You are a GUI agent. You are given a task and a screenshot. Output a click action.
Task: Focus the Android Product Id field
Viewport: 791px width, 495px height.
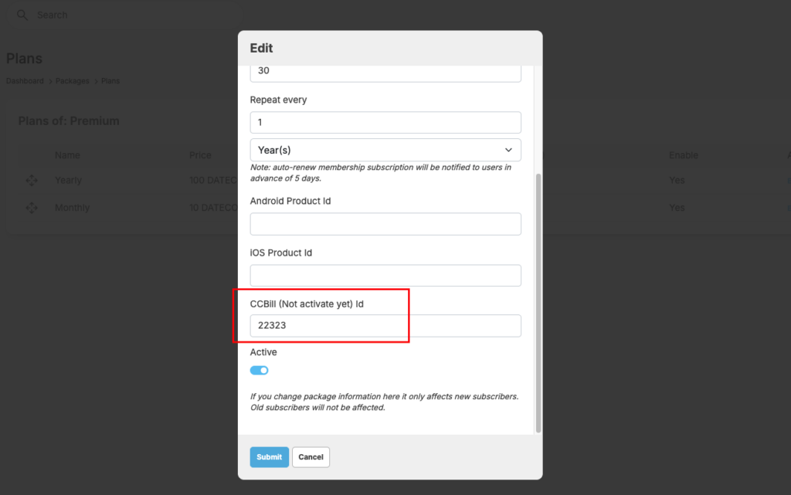click(x=385, y=224)
